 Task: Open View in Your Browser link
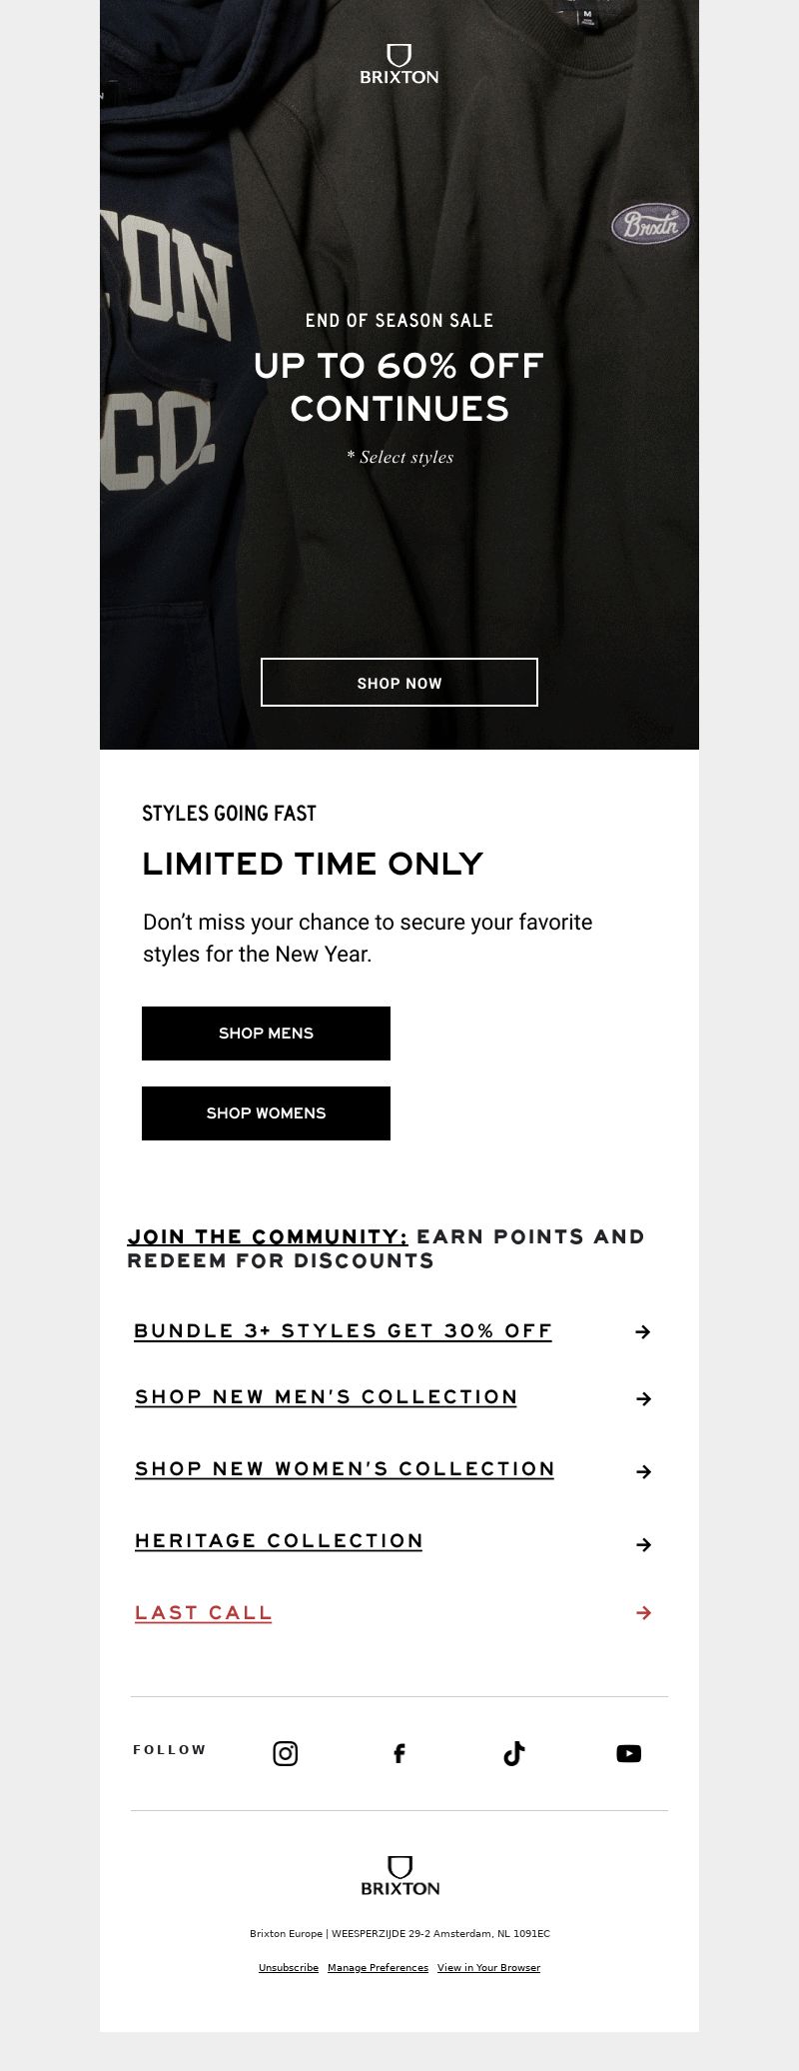[488, 1967]
